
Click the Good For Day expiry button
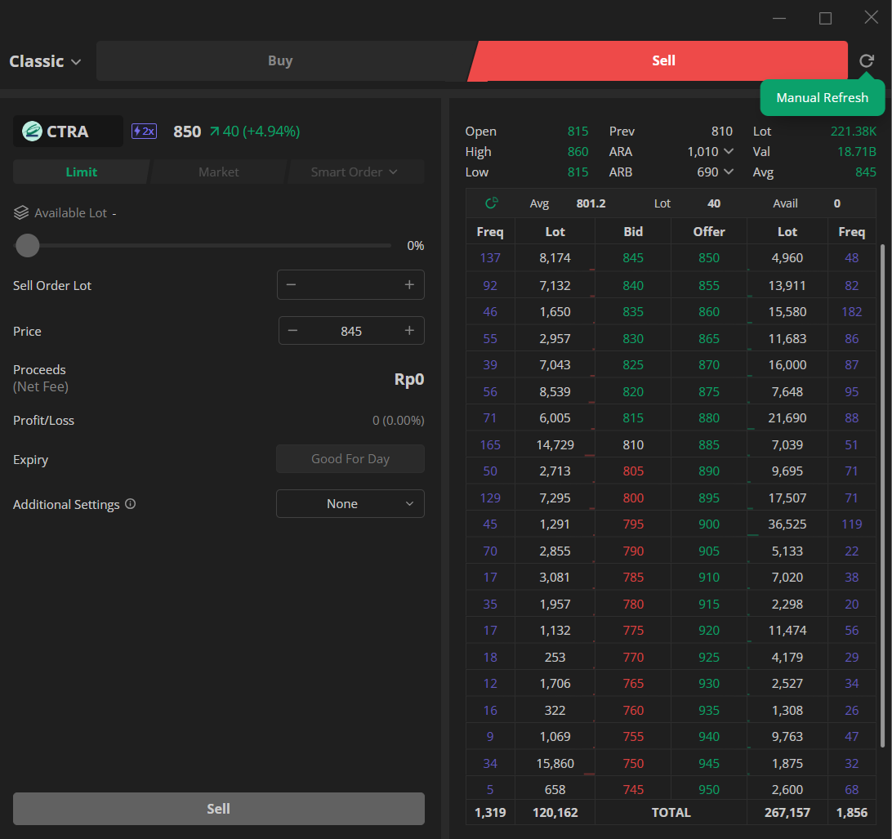point(350,459)
